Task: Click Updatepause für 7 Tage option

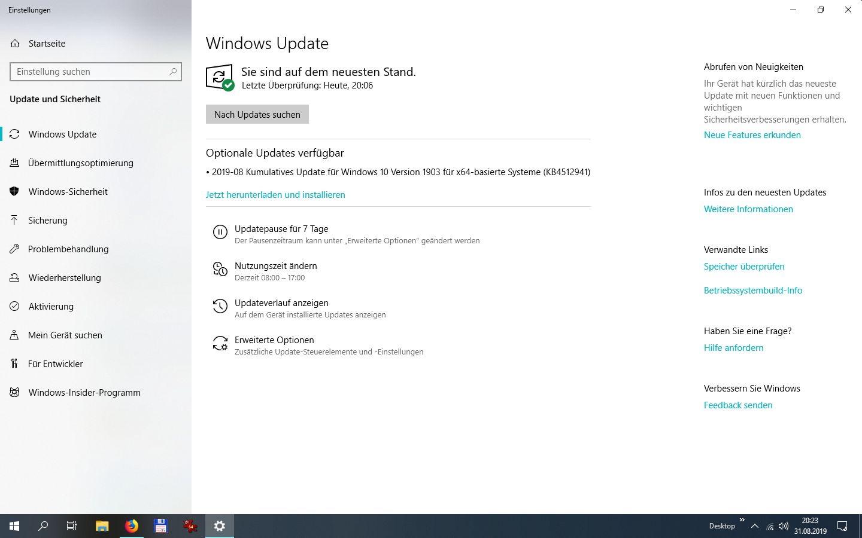Action: 357,234
